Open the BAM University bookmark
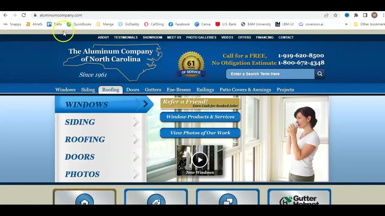This screenshot has width=385, height=216. [256, 24]
